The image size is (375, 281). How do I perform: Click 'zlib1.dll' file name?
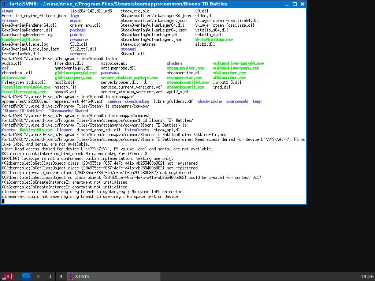(x=205, y=44)
